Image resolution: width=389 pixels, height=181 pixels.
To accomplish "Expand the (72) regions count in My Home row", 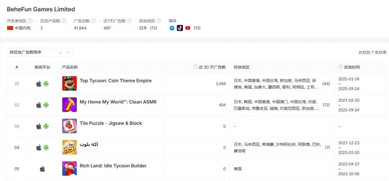I will tap(326, 105).
